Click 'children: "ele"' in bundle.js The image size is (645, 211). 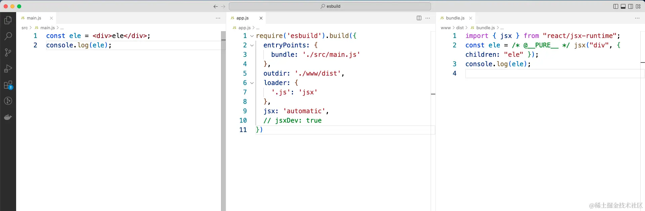click(x=494, y=55)
